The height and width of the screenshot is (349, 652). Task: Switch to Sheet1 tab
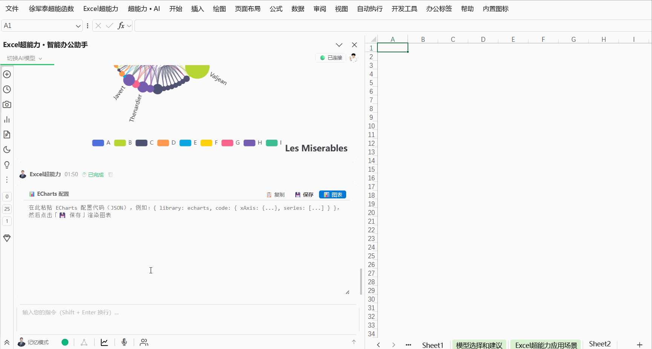tap(432, 345)
